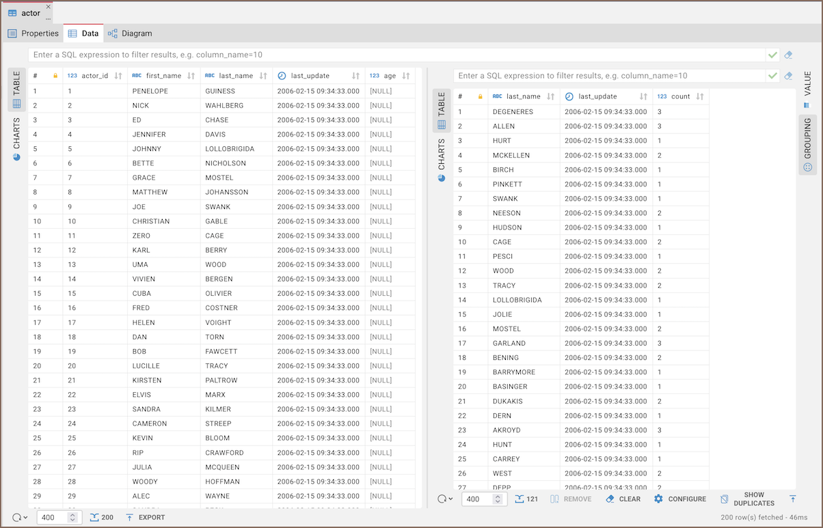Toggle the Value side panel
Viewport: 823px width, 528px height.
coord(807,89)
